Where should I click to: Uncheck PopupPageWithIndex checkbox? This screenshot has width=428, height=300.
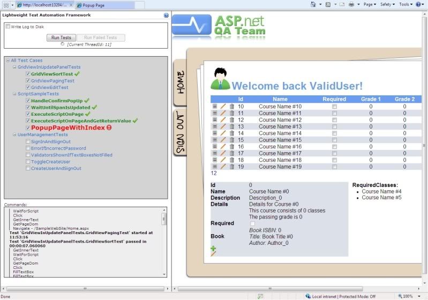point(28,127)
